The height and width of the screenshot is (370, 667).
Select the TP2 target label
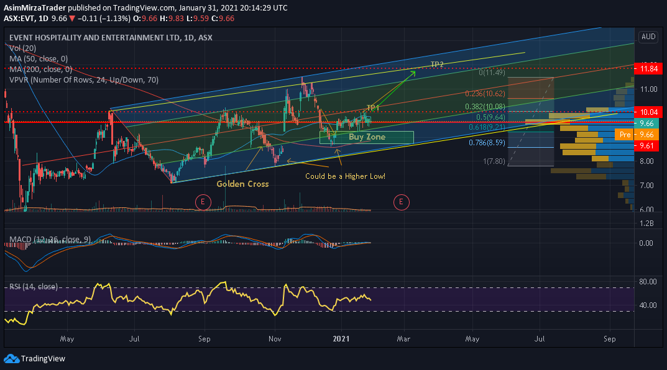coord(437,64)
